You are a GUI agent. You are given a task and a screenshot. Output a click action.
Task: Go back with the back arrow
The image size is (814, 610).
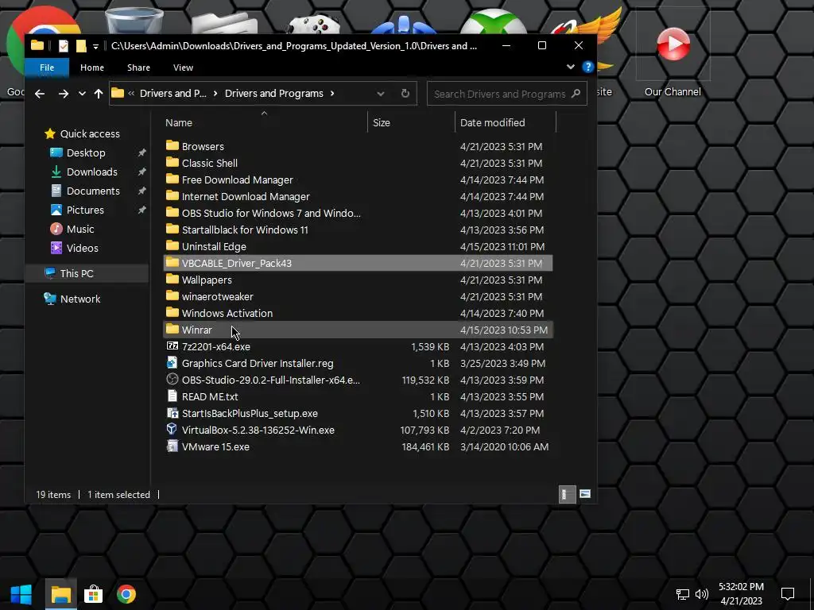pyautogui.click(x=40, y=94)
